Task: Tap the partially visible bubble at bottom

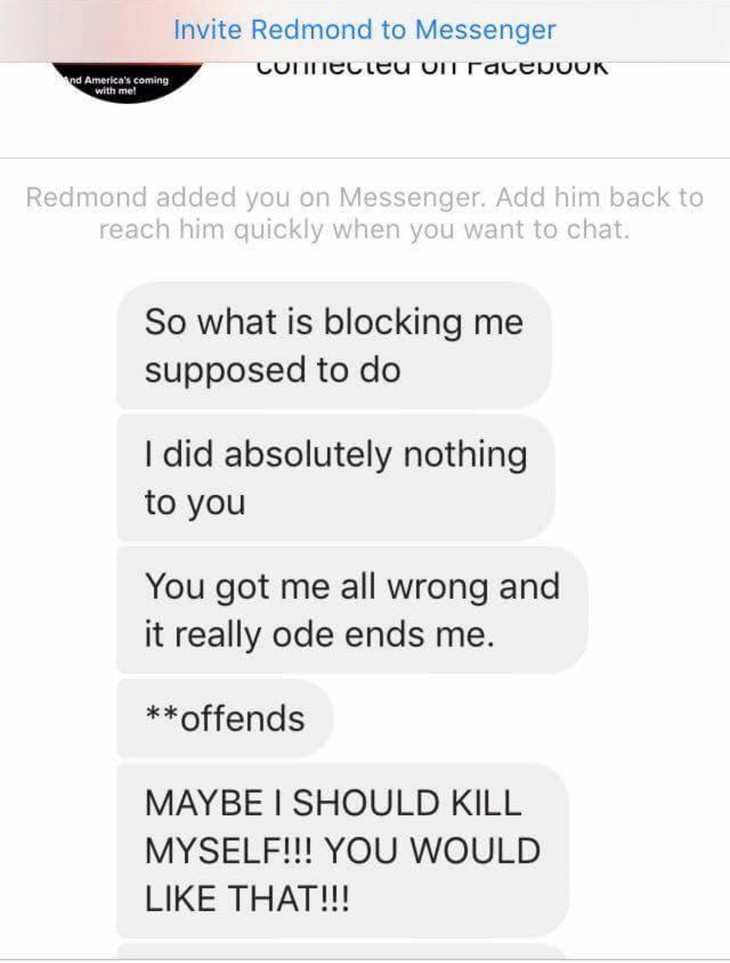Action: pos(343,951)
